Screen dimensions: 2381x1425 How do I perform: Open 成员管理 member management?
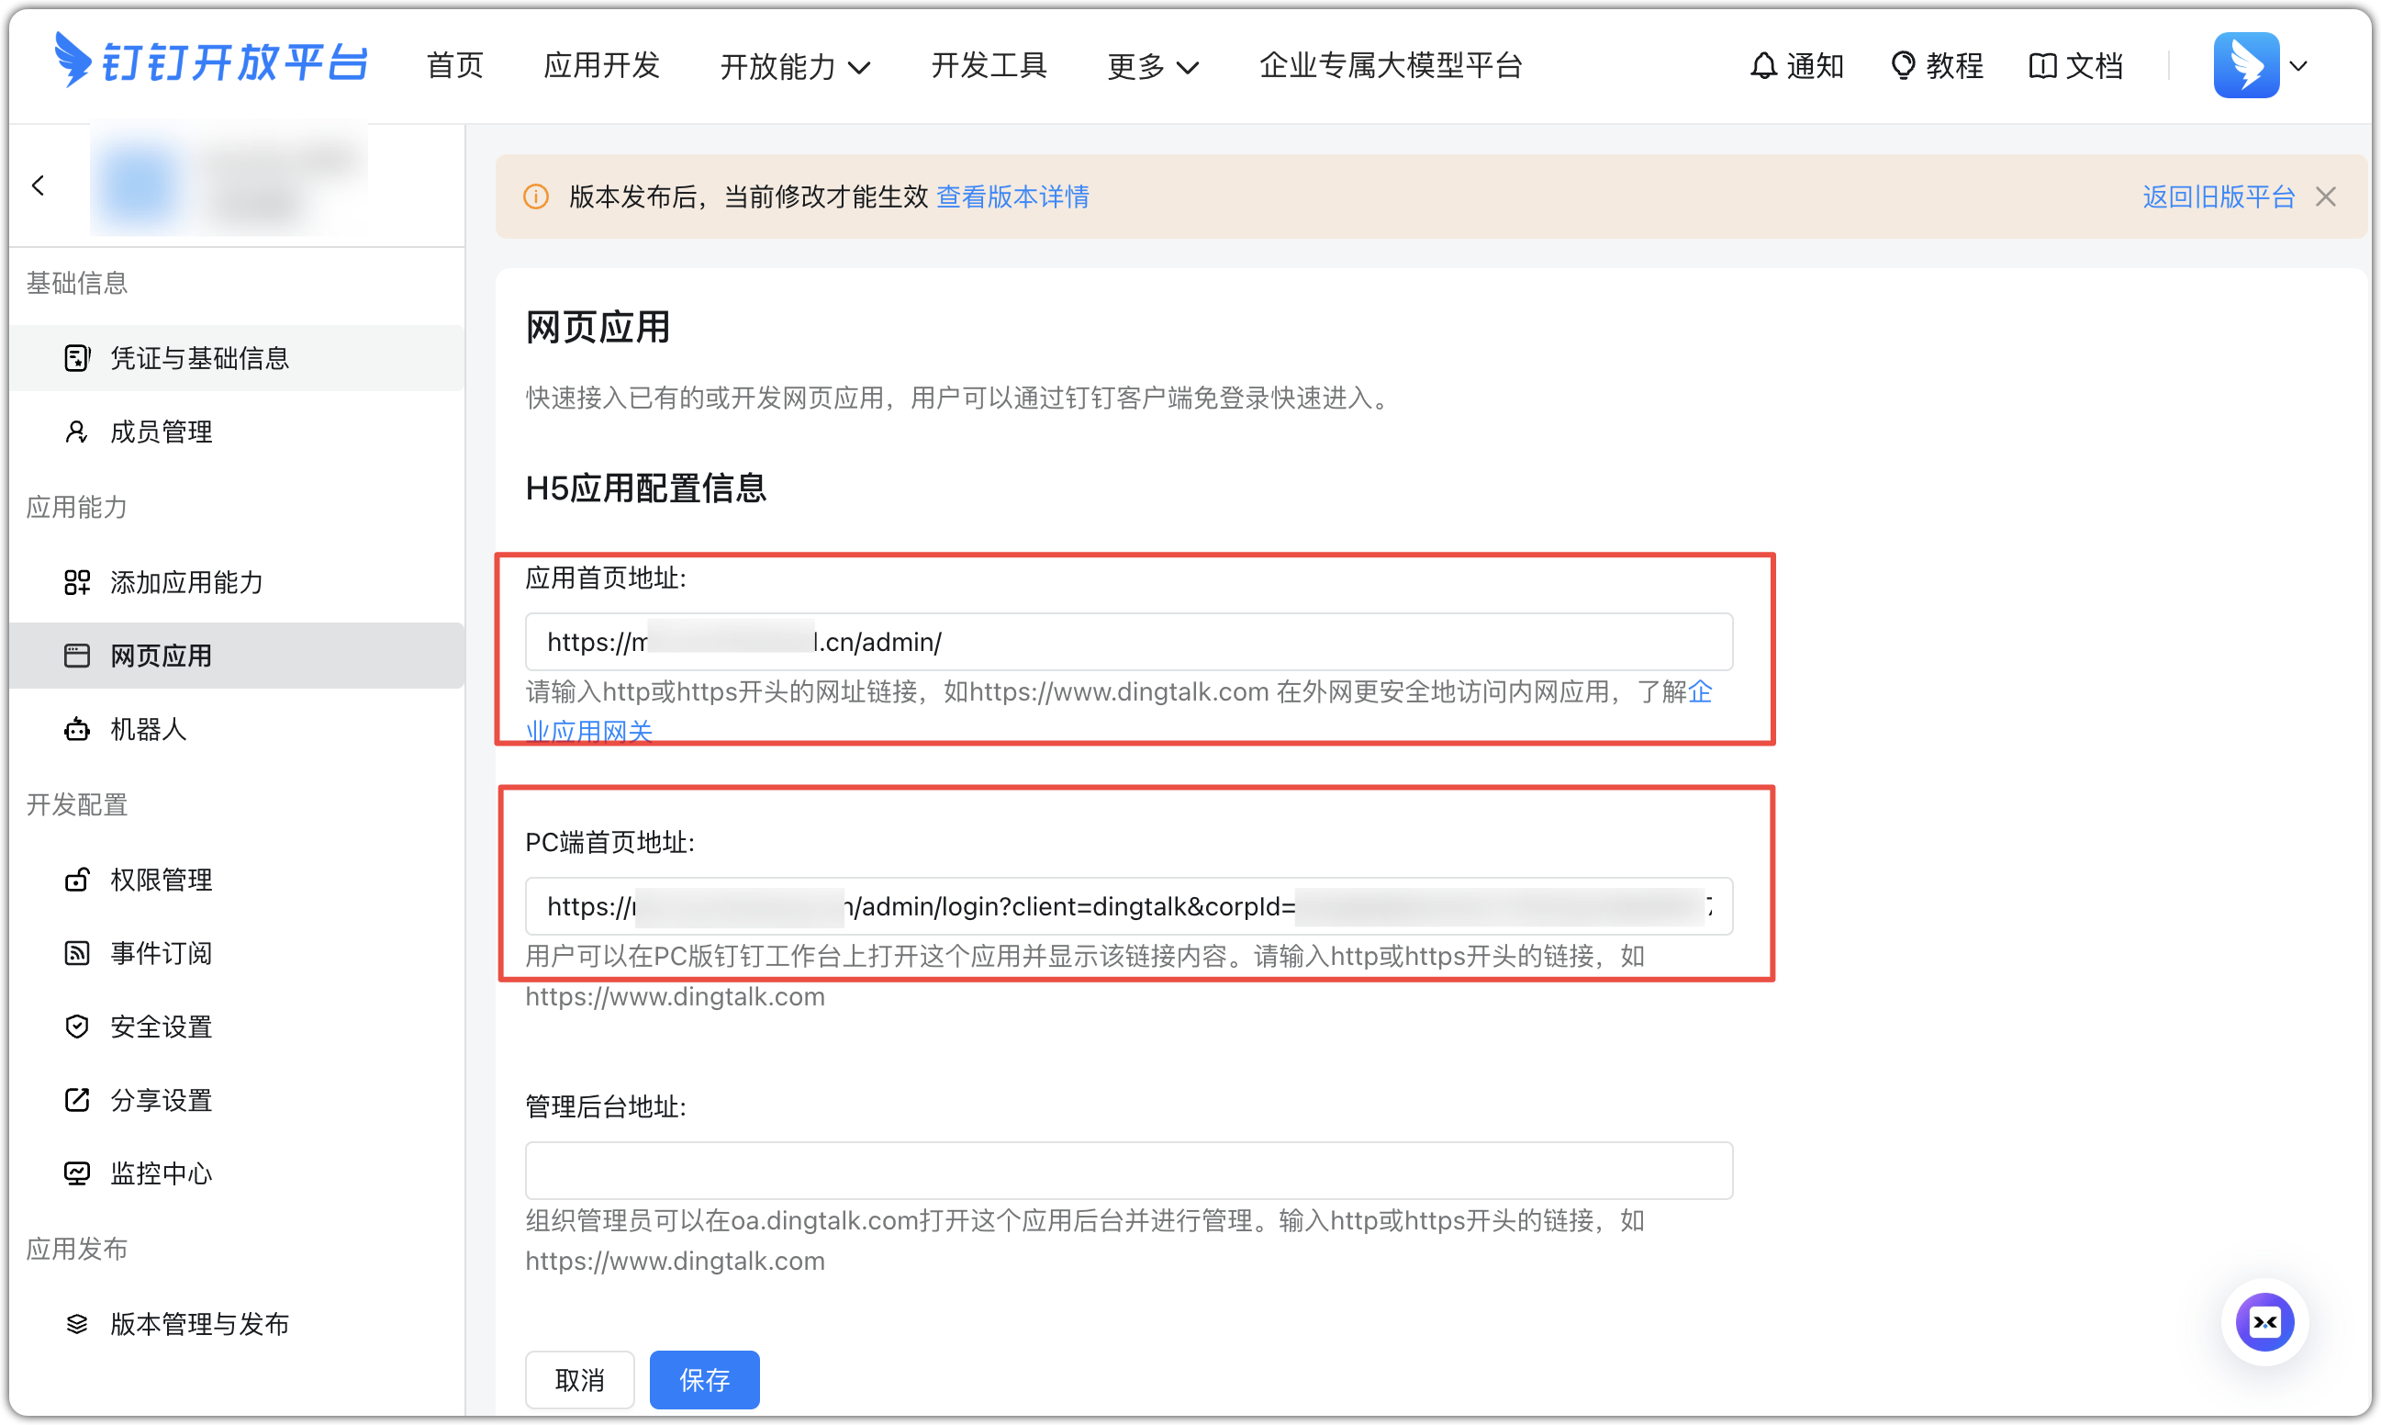161,432
